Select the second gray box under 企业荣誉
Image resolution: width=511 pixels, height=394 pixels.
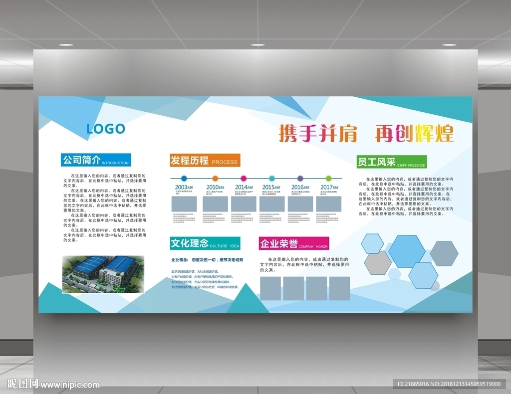tap(293, 288)
